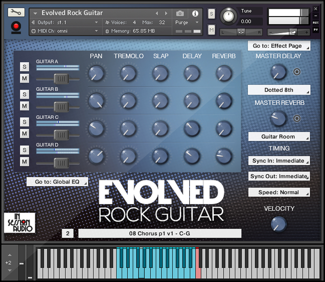Expand instrument menu arrow beside Evolved Rock Guitar

[35, 14]
